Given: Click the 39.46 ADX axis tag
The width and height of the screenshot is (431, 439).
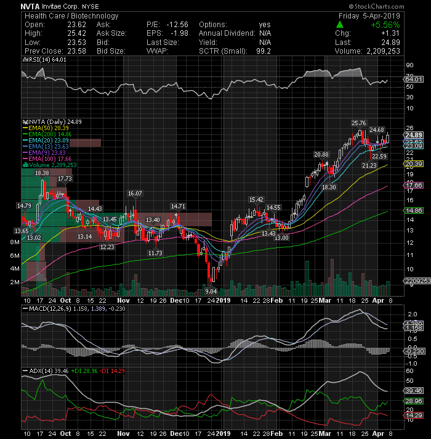Looking at the screenshot, I should tap(414, 390).
